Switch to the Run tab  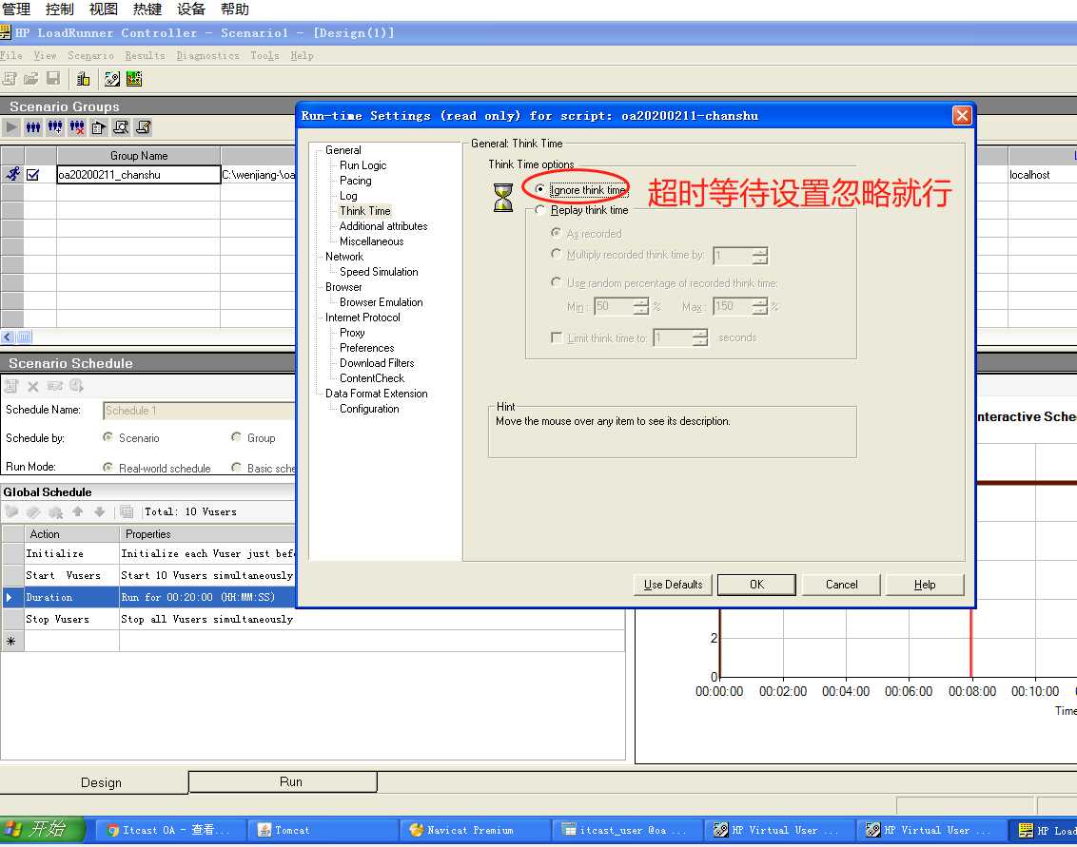(283, 781)
